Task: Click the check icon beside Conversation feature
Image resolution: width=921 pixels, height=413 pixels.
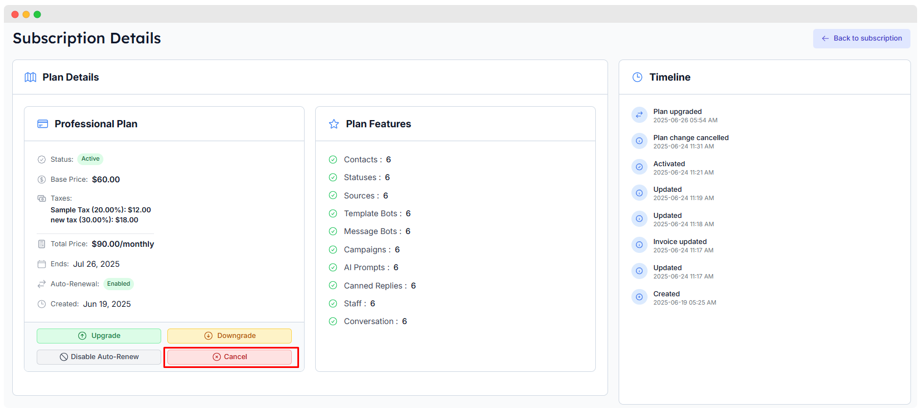Action: [x=333, y=321]
